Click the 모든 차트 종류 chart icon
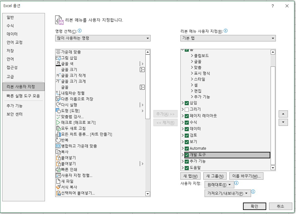 [58, 134]
